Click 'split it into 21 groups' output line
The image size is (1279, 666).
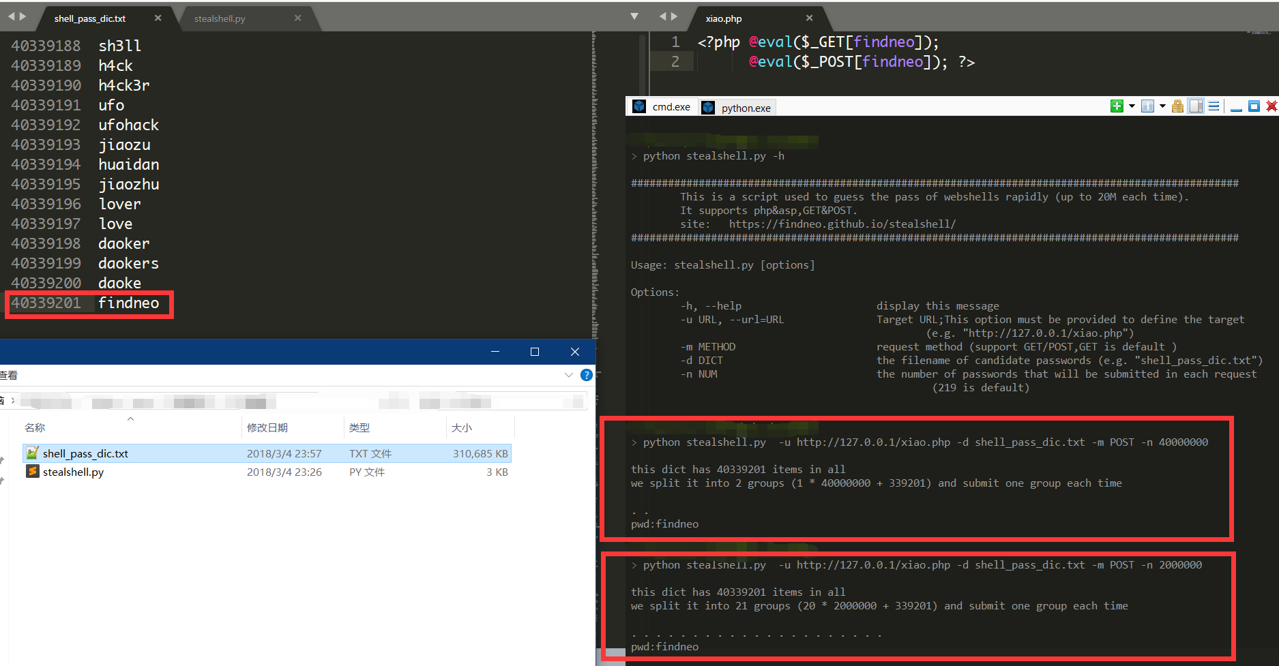pyautogui.click(x=879, y=606)
